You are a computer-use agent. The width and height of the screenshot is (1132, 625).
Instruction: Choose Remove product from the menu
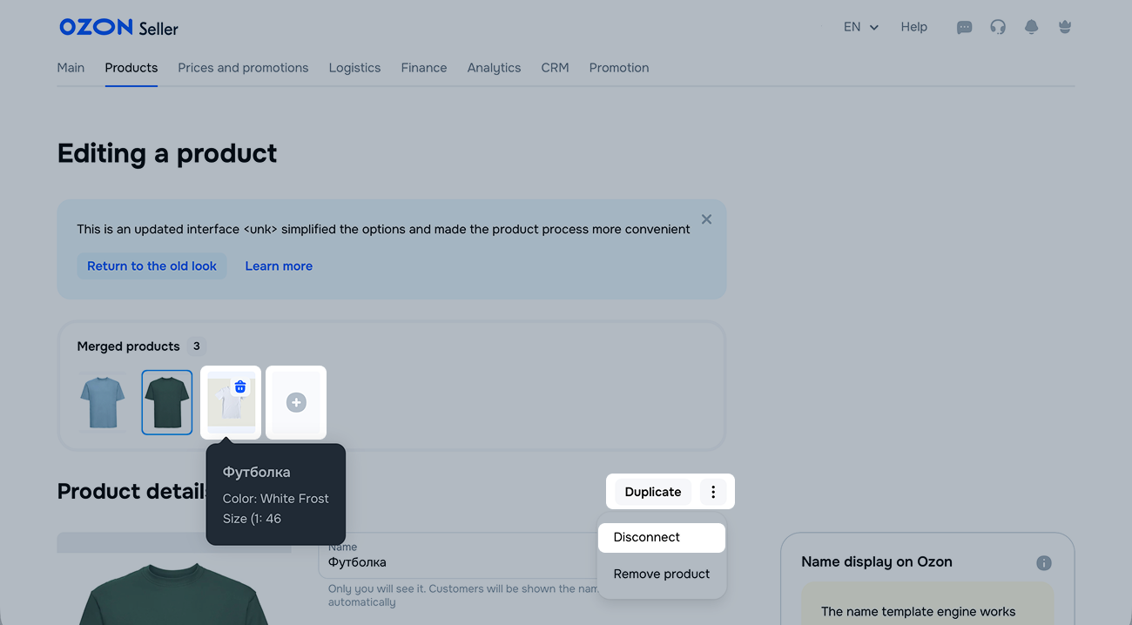coord(661,574)
